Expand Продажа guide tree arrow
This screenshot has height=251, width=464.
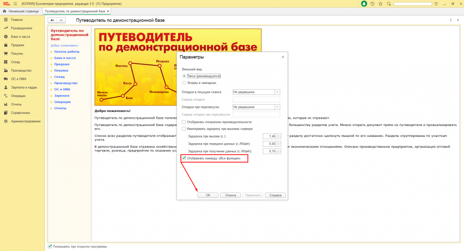pos(52,64)
